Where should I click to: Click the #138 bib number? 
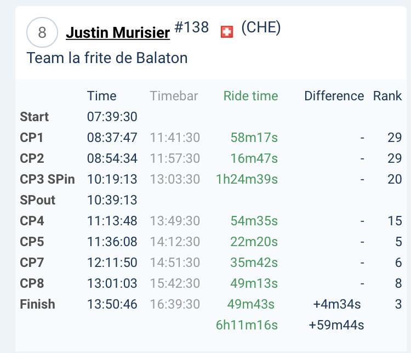(192, 27)
